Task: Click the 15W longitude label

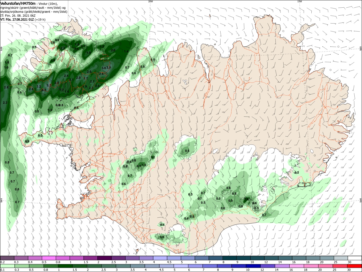Action: [299, 1]
